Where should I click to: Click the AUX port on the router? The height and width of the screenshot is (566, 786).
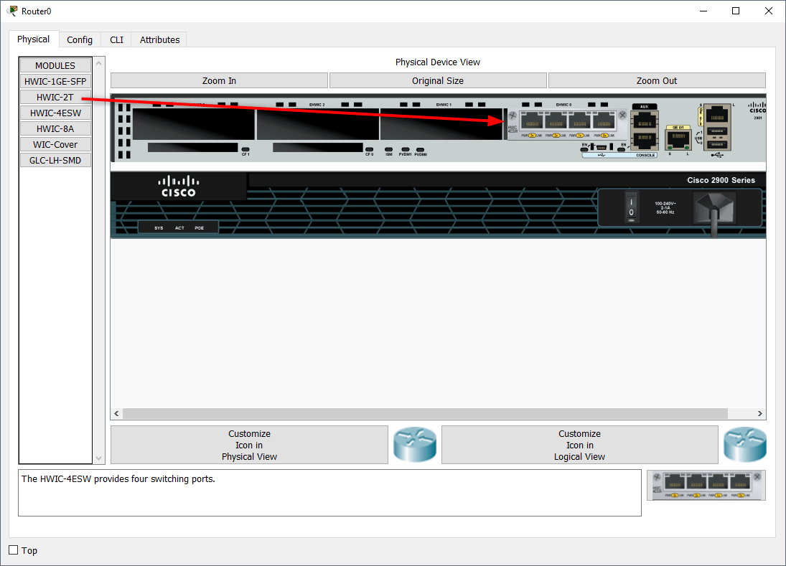645,121
